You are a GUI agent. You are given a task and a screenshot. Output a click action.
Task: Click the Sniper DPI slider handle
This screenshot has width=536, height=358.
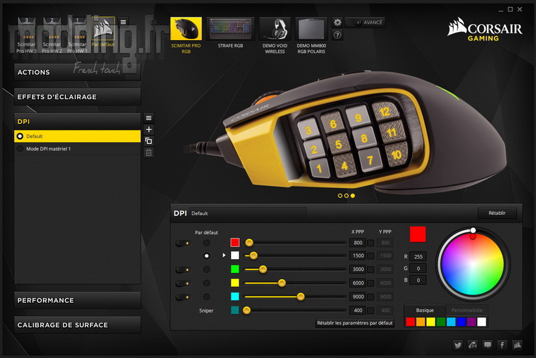pyautogui.click(x=247, y=310)
